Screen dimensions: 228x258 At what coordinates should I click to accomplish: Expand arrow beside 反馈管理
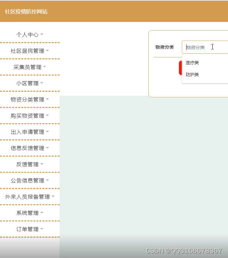[x=42, y=164]
